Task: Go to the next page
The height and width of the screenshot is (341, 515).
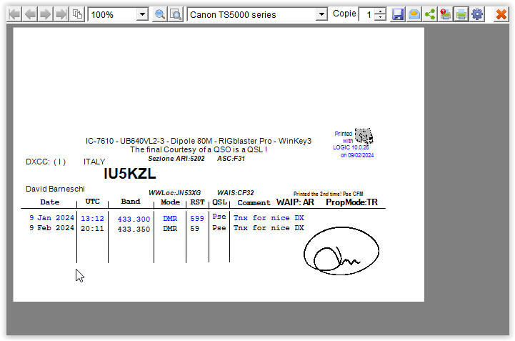Action: (x=45, y=14)
